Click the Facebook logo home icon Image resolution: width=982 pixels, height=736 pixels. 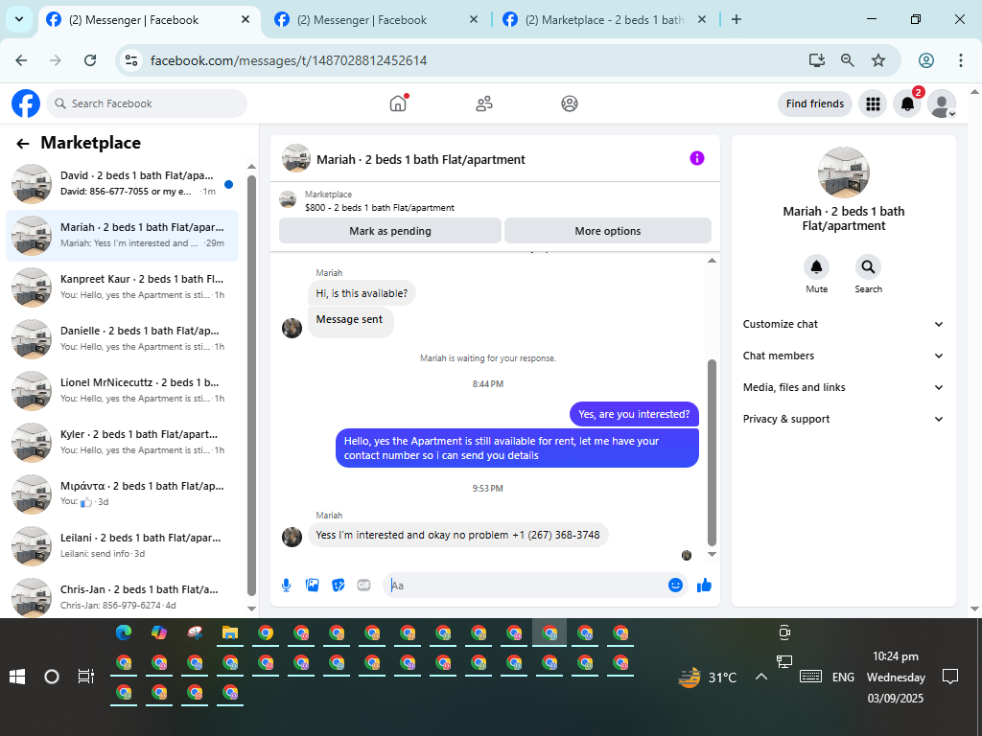pos(26,103)
